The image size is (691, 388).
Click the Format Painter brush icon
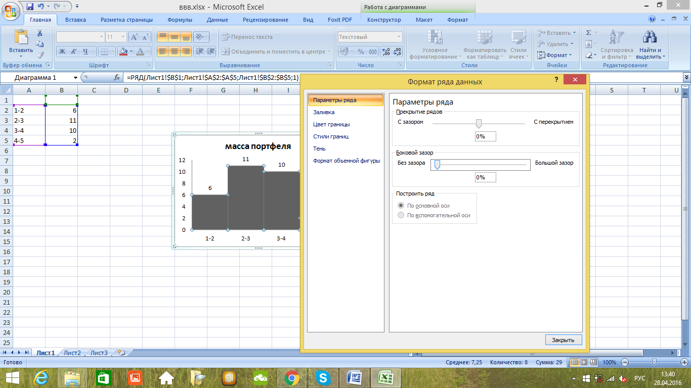pos(40,55)
